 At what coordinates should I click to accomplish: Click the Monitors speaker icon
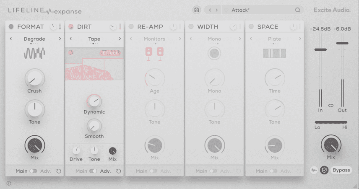point(154,54)
